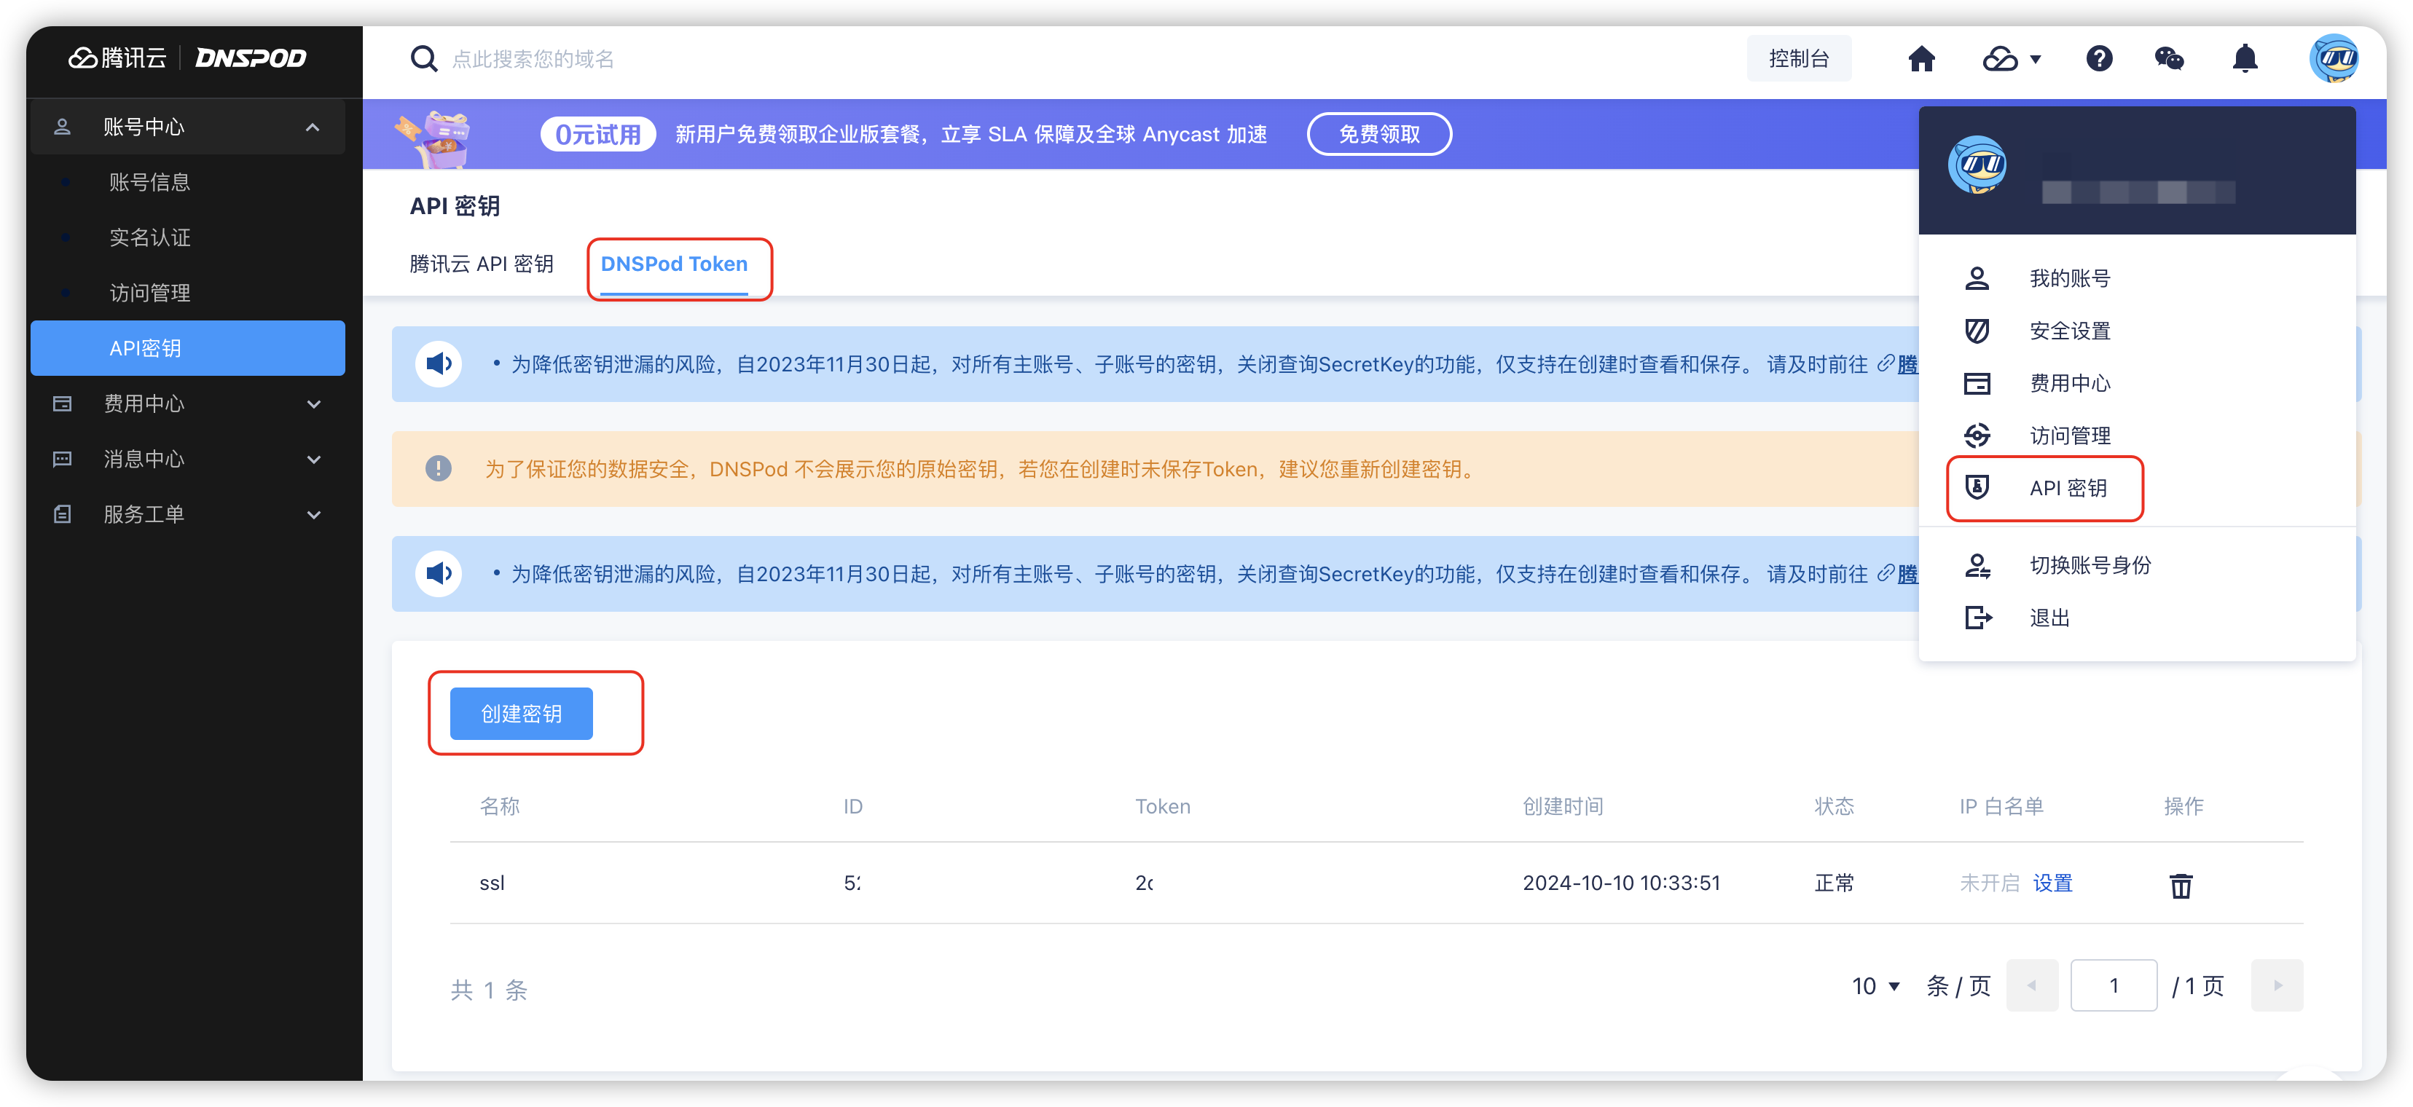Click the 未开启 whitelist status text

pyautogui.click(x=1990, y=882)
